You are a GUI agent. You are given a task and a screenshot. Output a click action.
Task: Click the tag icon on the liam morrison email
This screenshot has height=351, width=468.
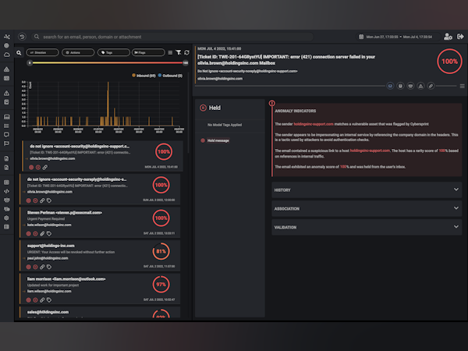pyautogui.click(x=49, y=300)
